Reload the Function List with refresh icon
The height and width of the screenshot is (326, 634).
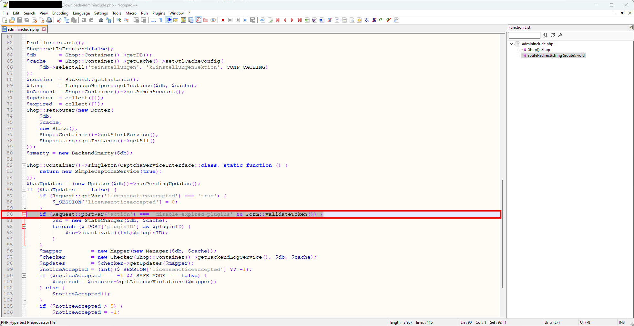pos(553,35)
